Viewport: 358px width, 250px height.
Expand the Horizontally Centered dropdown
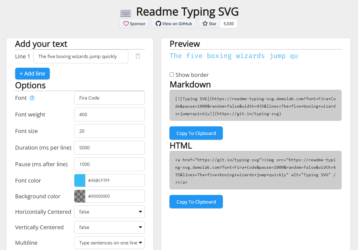109,212
